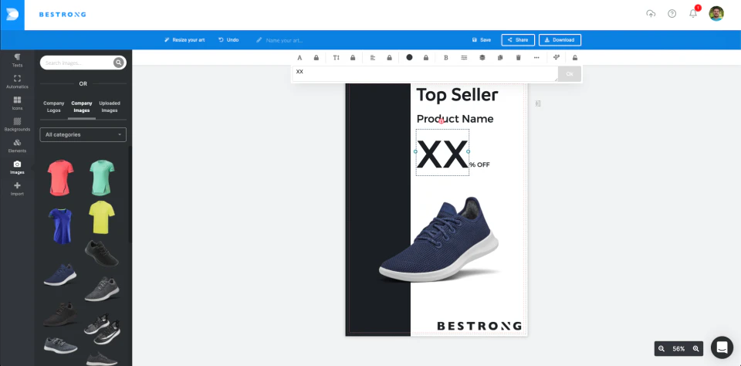Open the chat support widget
Viewport: 741px width, 366px height.
tap(722, 347)
